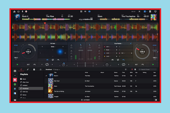Toggle the left deck loop button
This screenshot has width=170, height=113.
tap(47, 65)
